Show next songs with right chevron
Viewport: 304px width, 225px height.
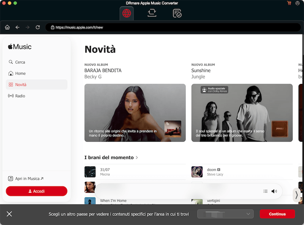[296, 195]
